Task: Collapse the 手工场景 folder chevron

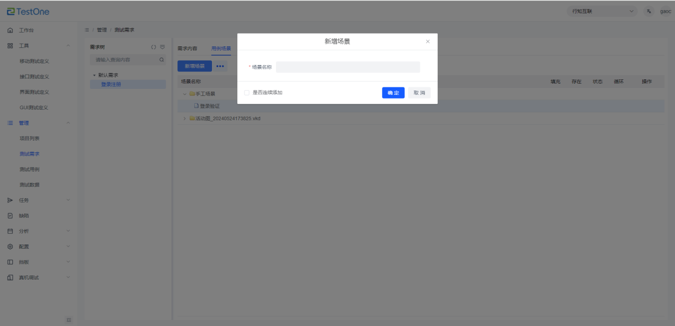Action: (185, 94)
